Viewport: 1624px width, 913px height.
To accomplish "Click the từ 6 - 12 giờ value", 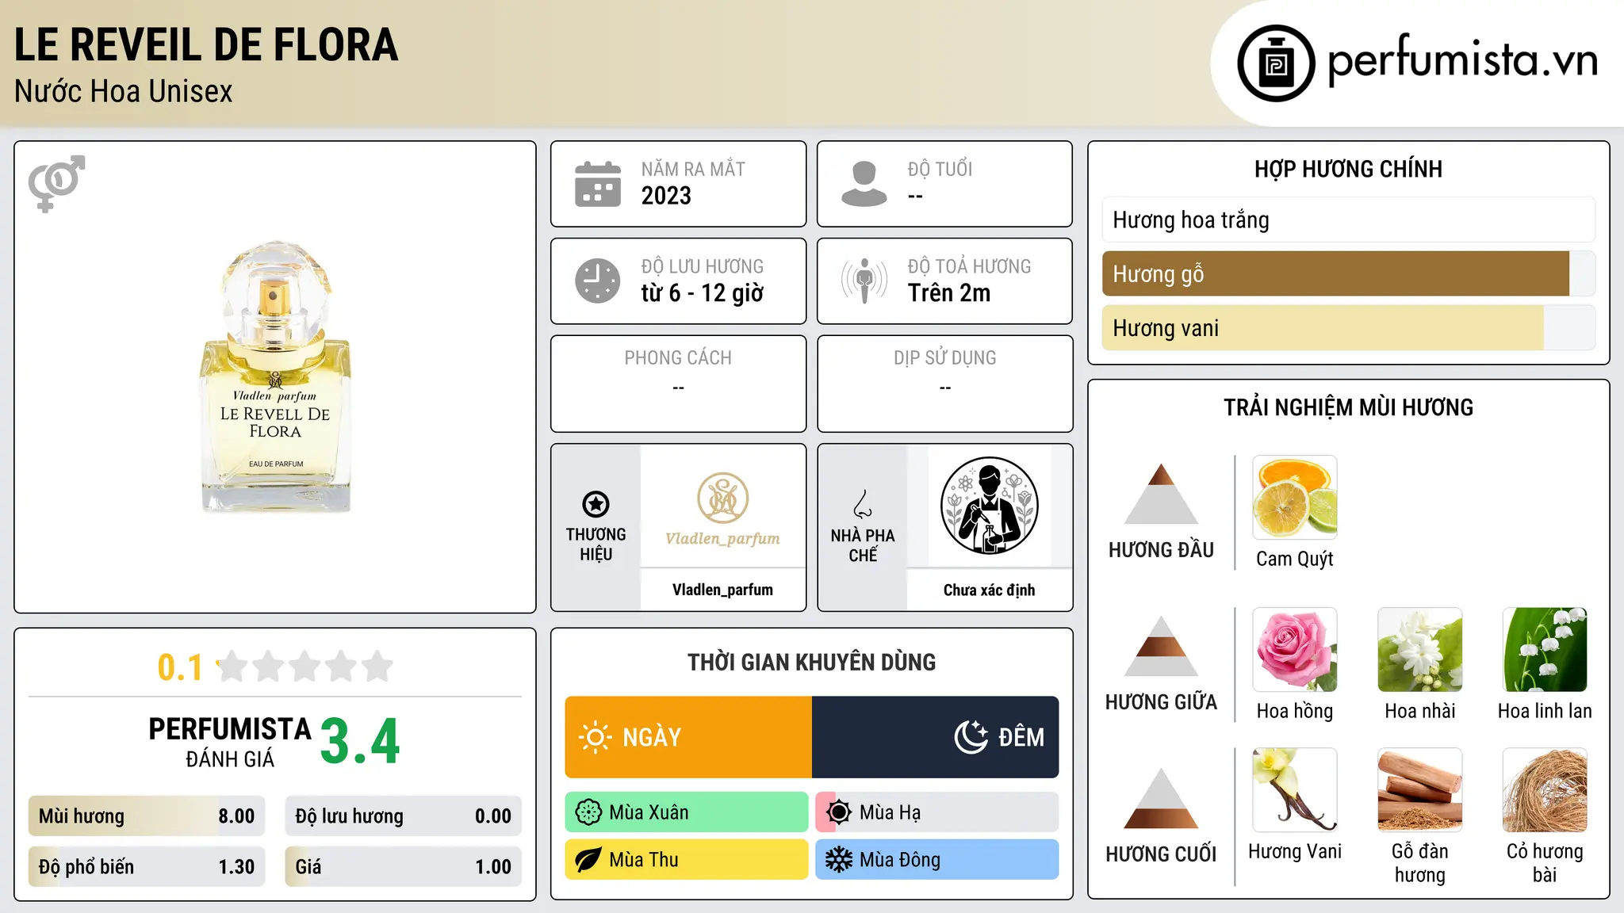I will [703, 293].
